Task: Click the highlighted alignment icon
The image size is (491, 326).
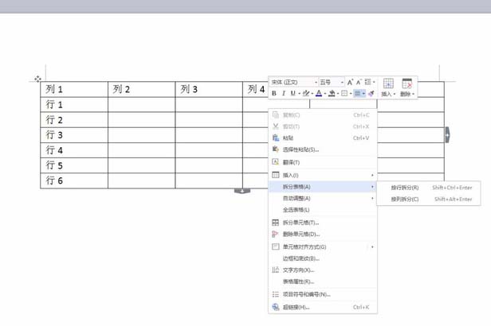Action: (x=357, y=93)
